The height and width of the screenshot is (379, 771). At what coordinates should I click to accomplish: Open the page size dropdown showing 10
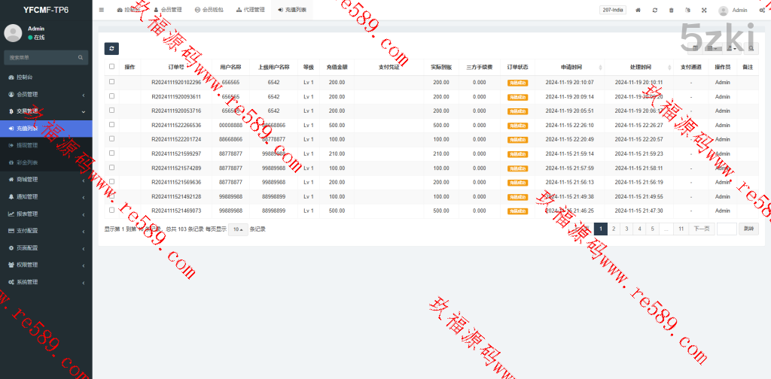pyautogui.click(x=237, y=229)
